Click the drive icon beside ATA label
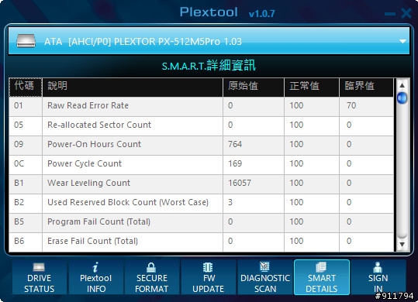The width and height of the screenshot is (418, 302). (26, 41)
